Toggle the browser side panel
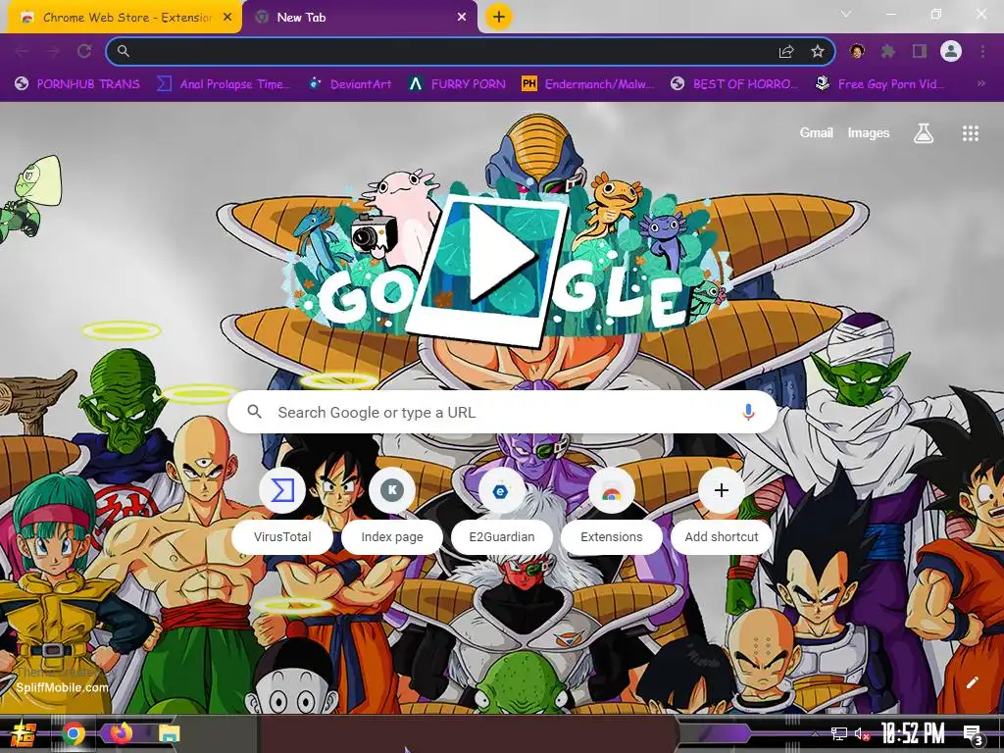Image resolution: width=1004 pixels, height=753 pixels. click(920, 51)
